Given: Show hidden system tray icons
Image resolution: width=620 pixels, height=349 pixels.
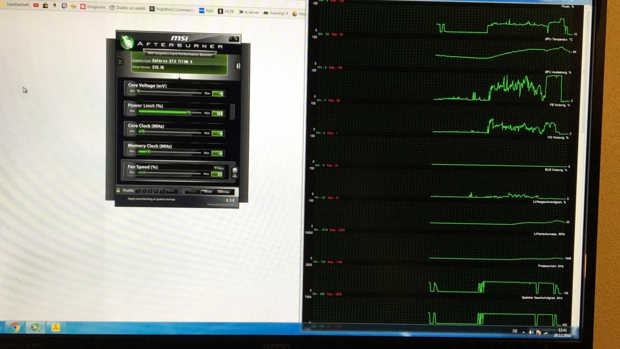Looking at the screenshot, I should 524,332.
